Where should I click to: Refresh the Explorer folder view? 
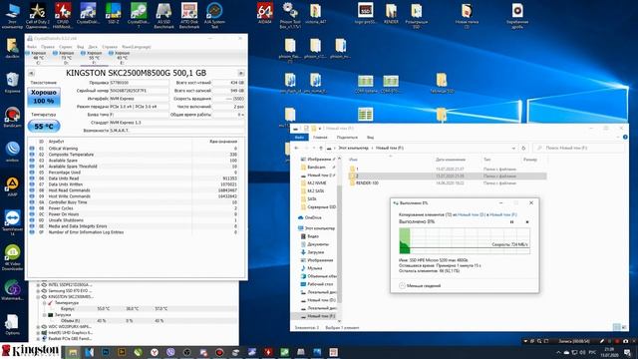point(523,149)
